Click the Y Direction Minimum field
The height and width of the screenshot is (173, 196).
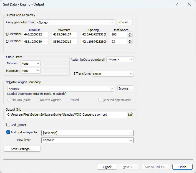(35, 42)
